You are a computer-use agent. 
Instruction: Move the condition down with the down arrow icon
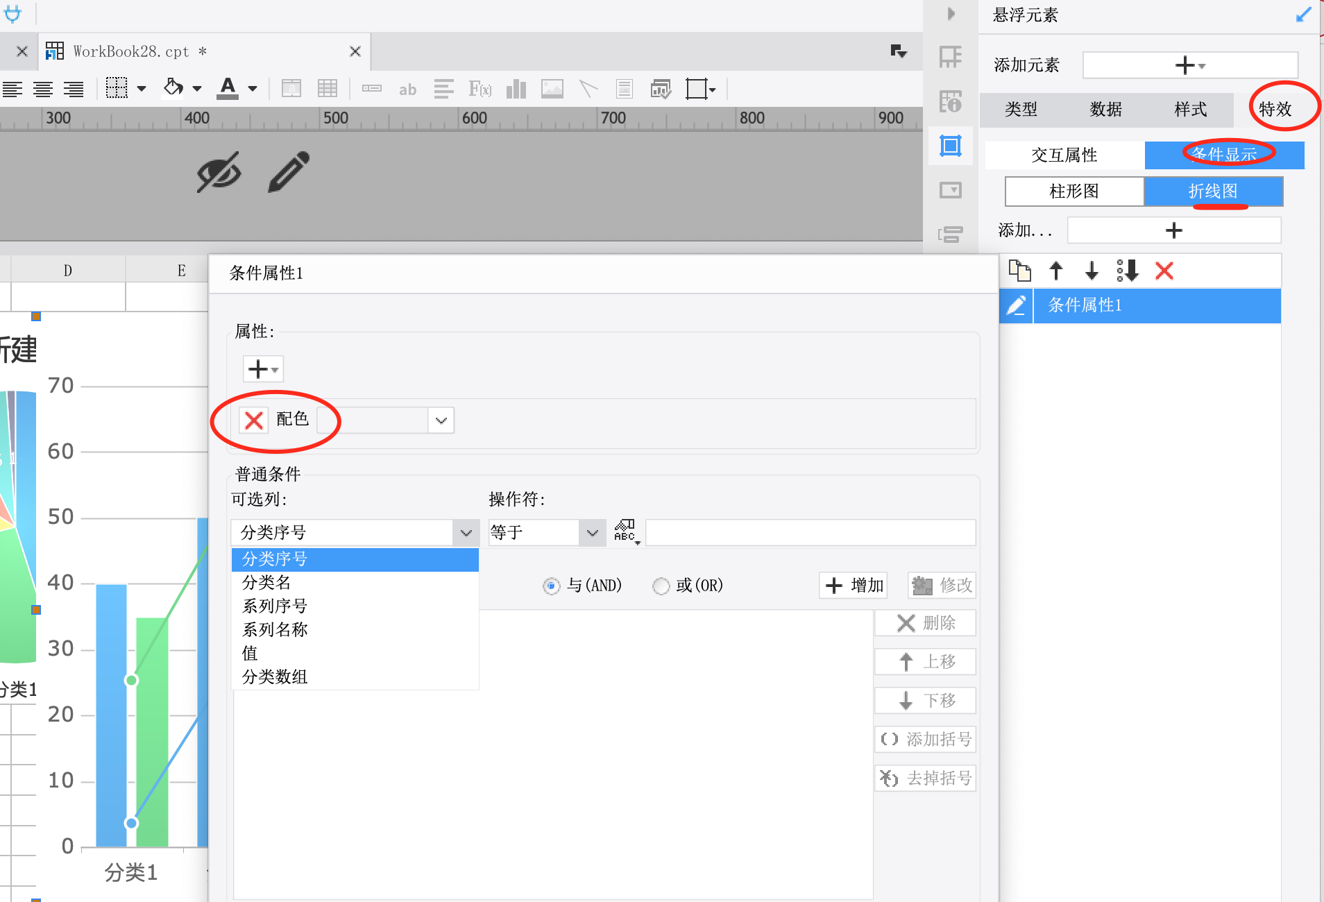click(1092, 271)
